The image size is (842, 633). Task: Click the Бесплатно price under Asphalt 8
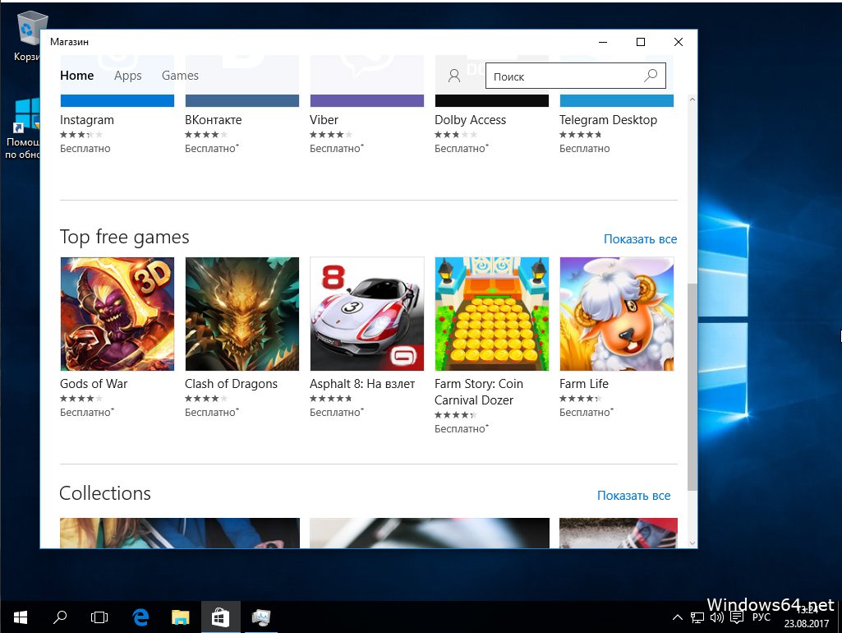[337, 412]
